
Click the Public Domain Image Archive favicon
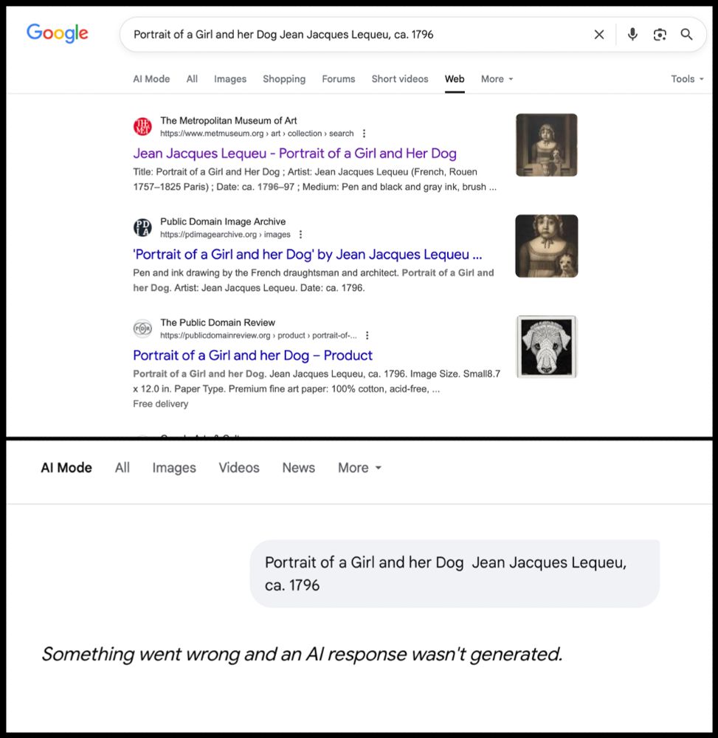click(x=142, y=227)
